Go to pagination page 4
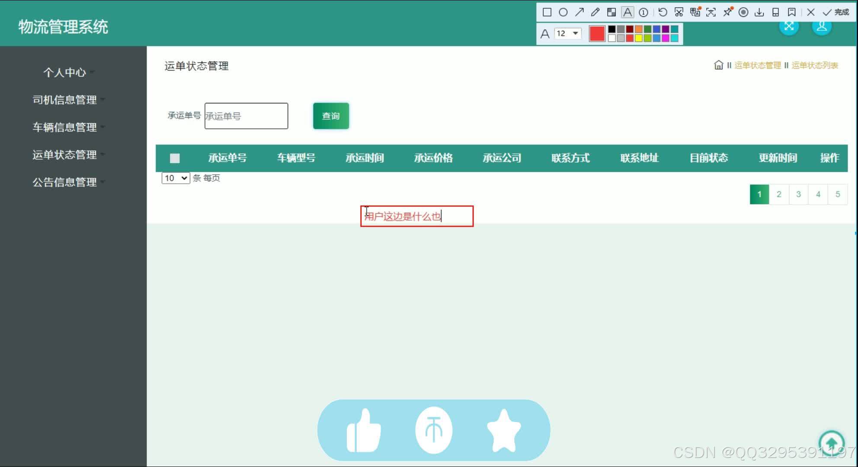This screenshot has height=467, width=858. 818,194
